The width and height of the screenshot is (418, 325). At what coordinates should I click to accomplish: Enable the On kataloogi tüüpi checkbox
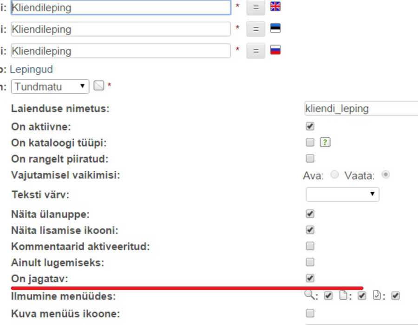(310, 142)
